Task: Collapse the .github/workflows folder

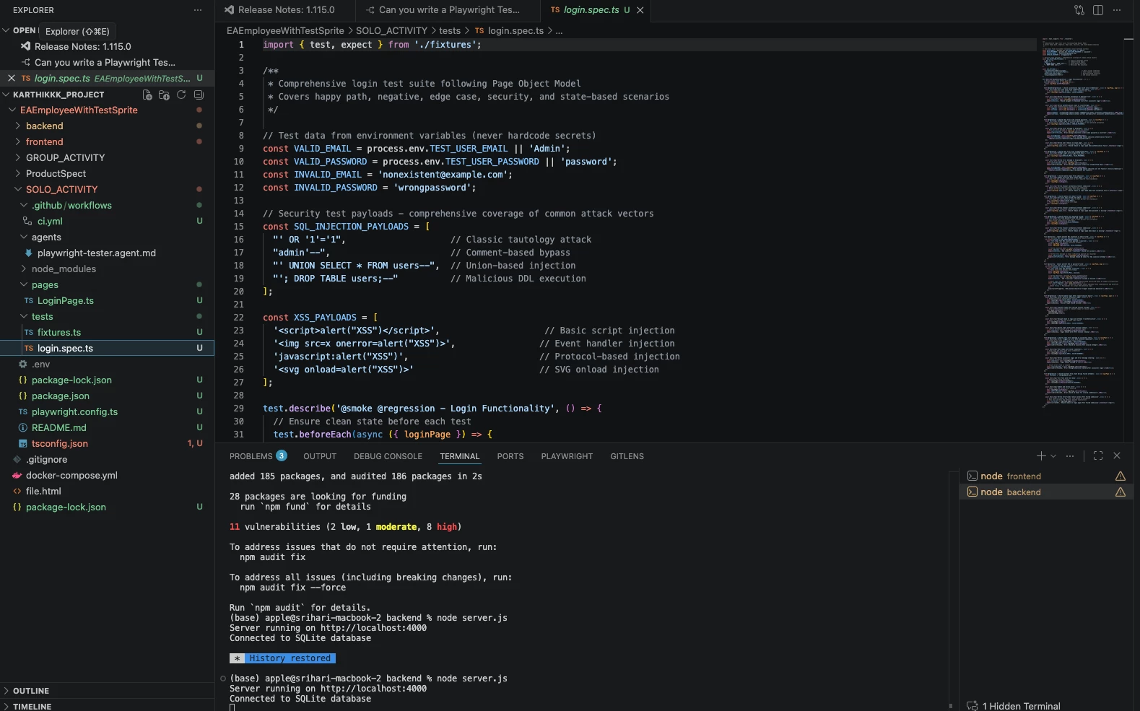Action: (71, 206)
